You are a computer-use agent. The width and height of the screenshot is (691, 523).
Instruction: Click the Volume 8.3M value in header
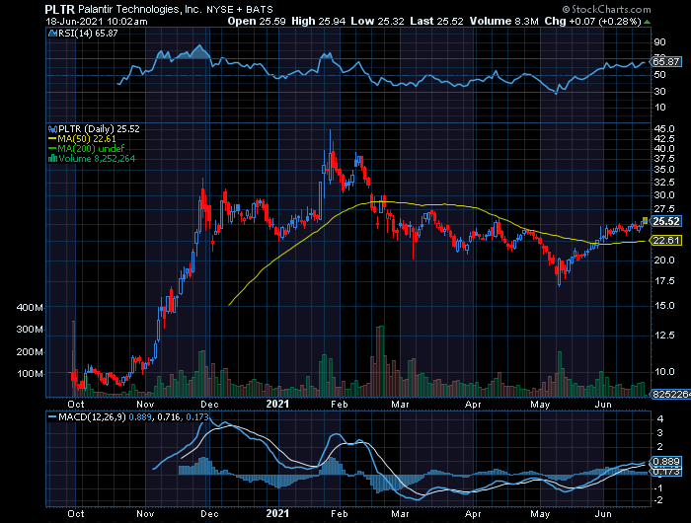click(x=504, y=21)
